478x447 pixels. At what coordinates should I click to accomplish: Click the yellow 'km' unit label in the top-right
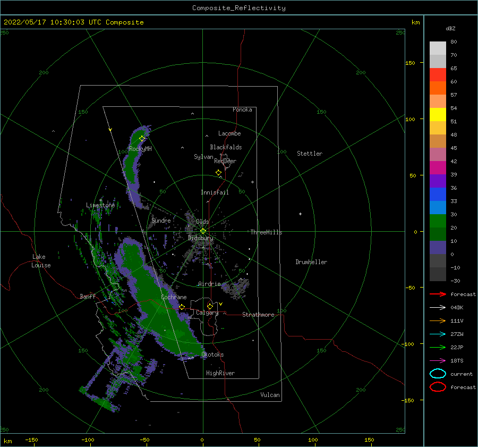click(415, 22)
